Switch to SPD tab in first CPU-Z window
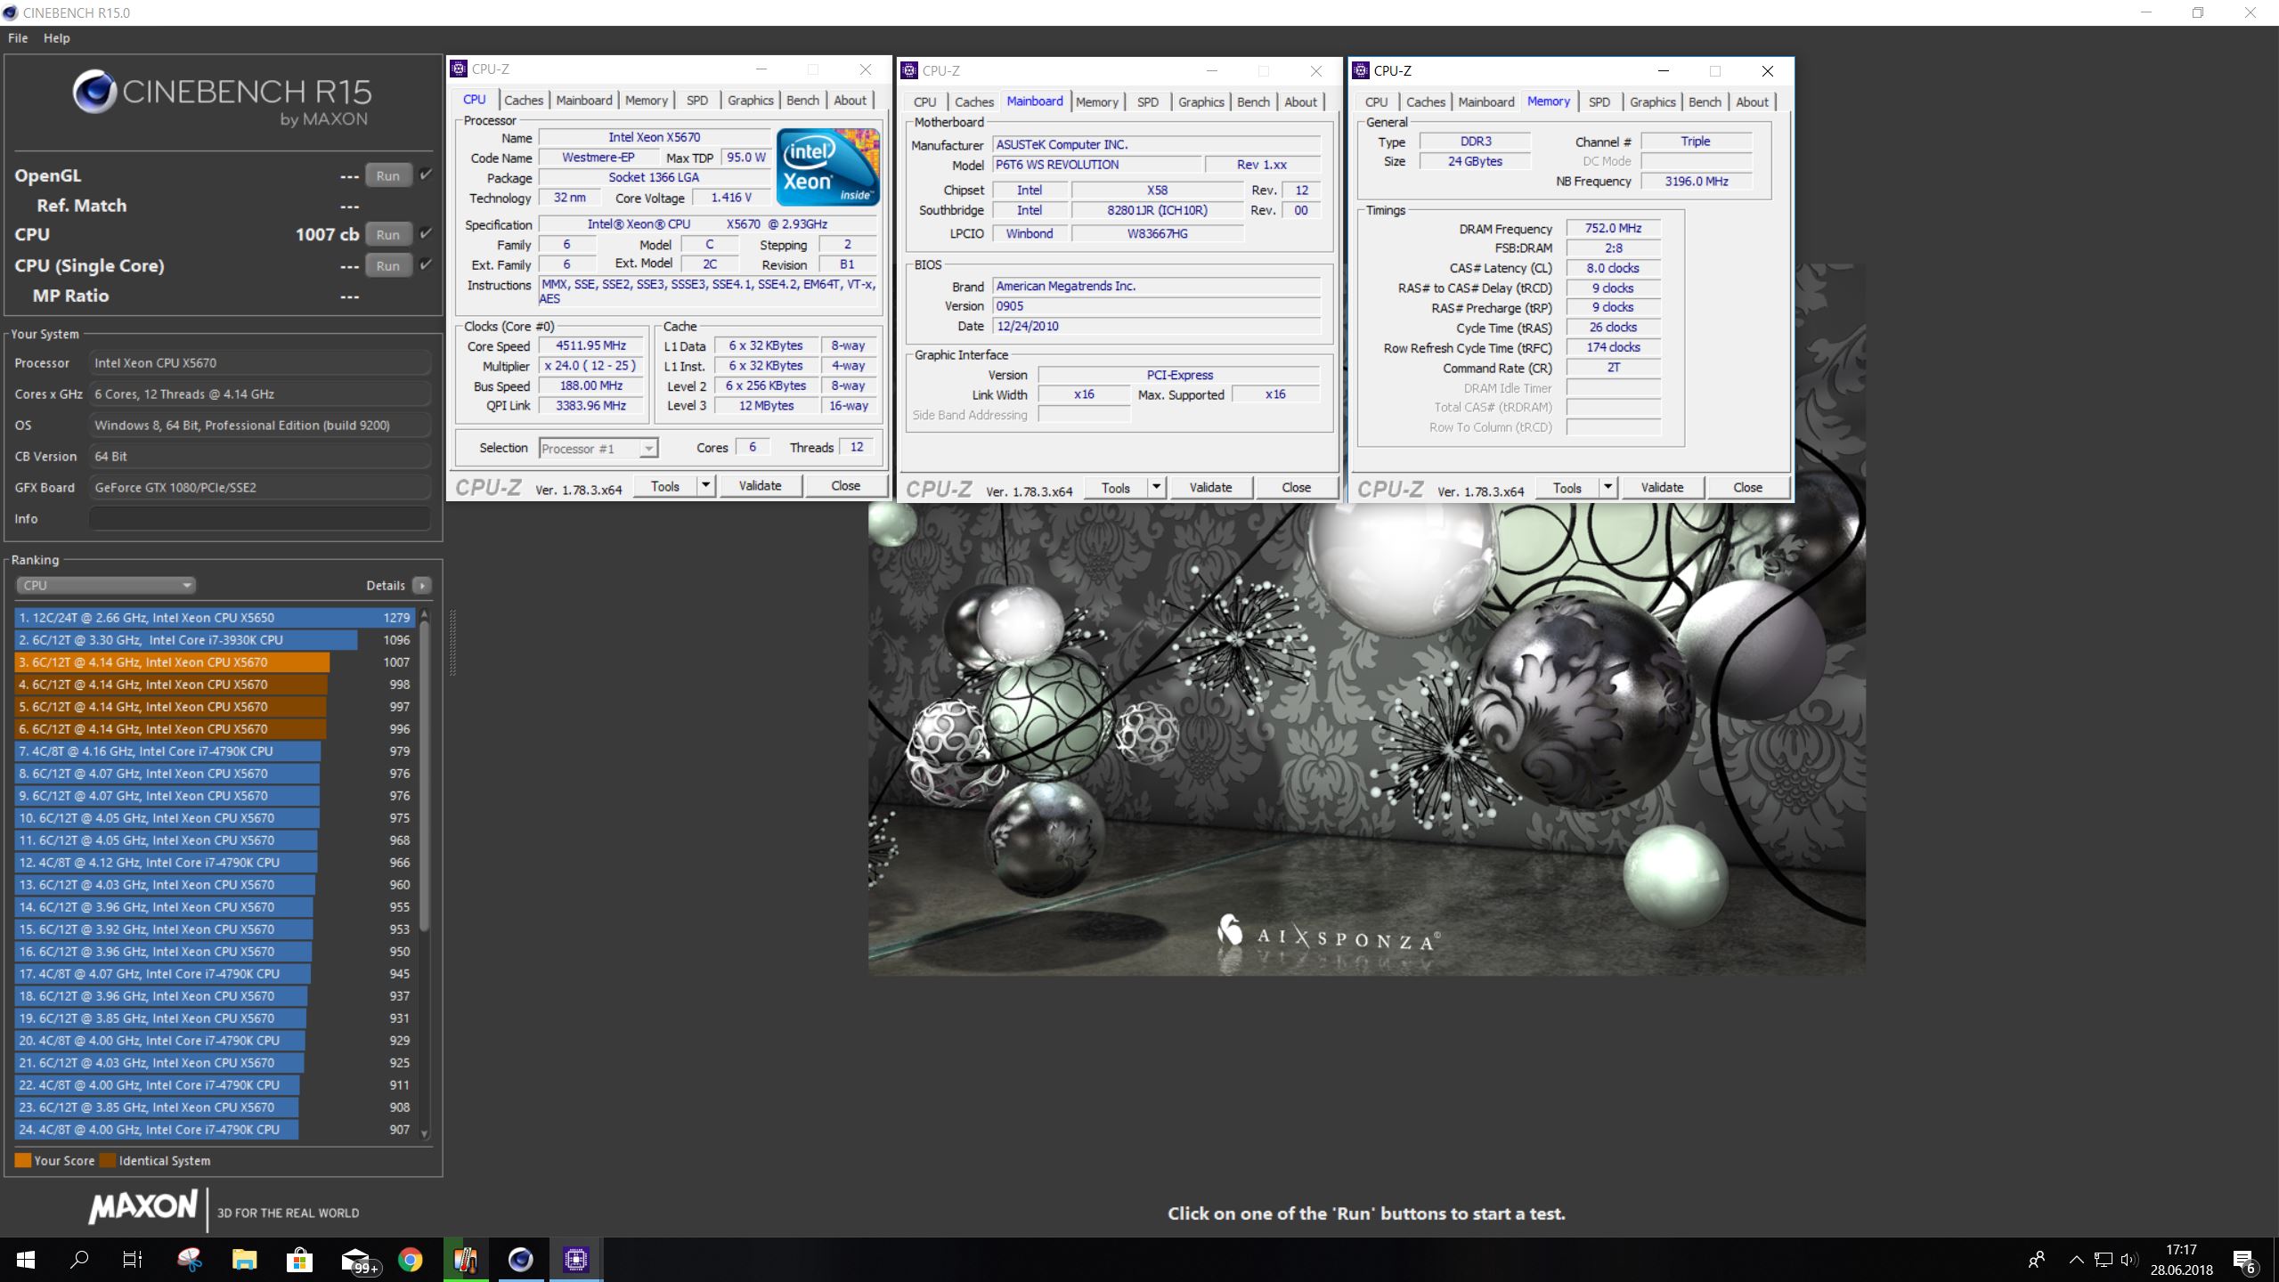 pos(697,101)
